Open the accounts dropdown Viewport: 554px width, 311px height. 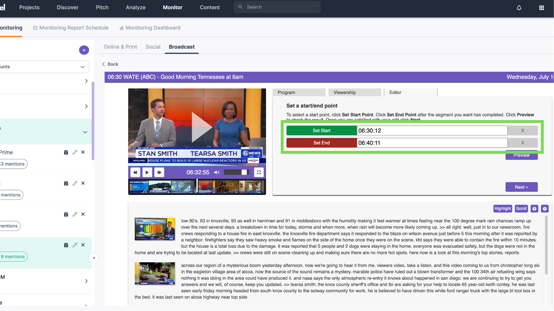point(44,67)
